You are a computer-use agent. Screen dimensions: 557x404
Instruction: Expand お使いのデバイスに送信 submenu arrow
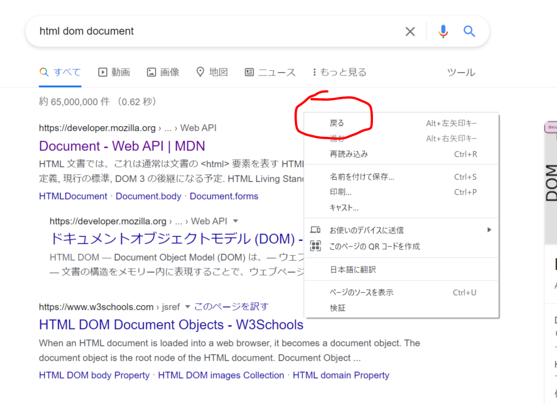[x=490, y=229]
